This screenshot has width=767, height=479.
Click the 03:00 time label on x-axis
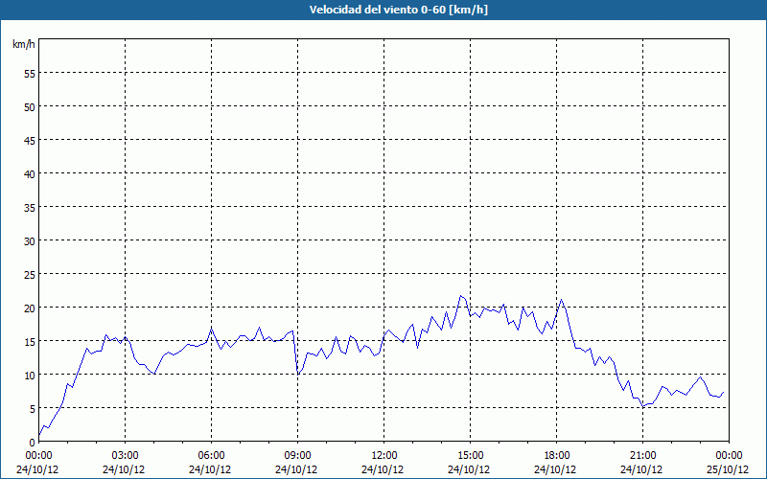pyautogui.click(x=125, y=456)
